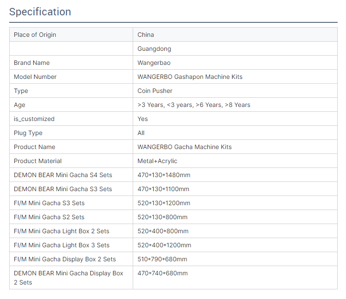Image resolution: width=346 pixels, height=299 pixels.
Task: Click the 'All' plug type value
Action: click(141, 133)
